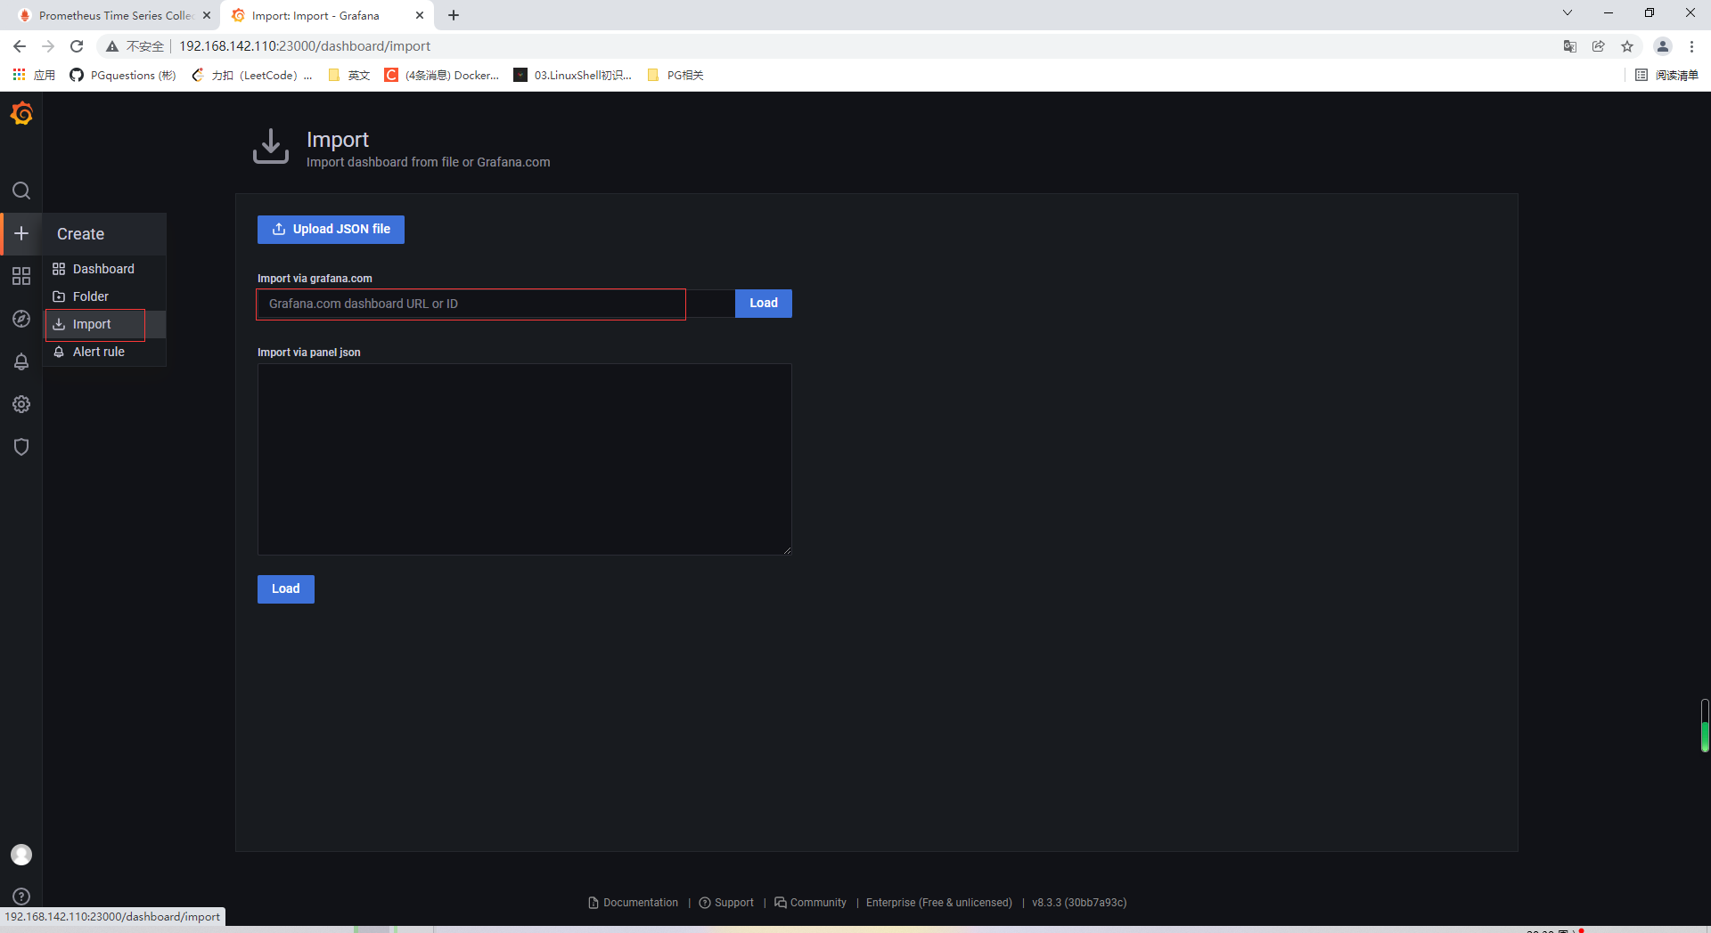Open the user profile avatar icon
1711x933 pixels.
[21, 855]
